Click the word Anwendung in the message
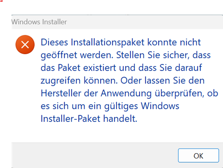223x168 pixels. click(x=126, y=93)
